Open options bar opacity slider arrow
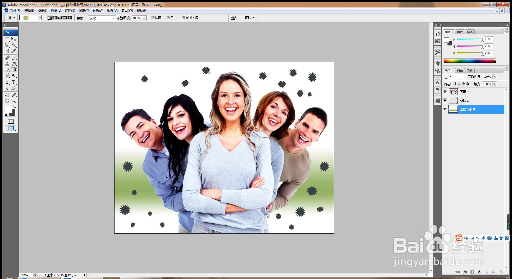This screenshot has width=512, height=279. click(144, 18)
